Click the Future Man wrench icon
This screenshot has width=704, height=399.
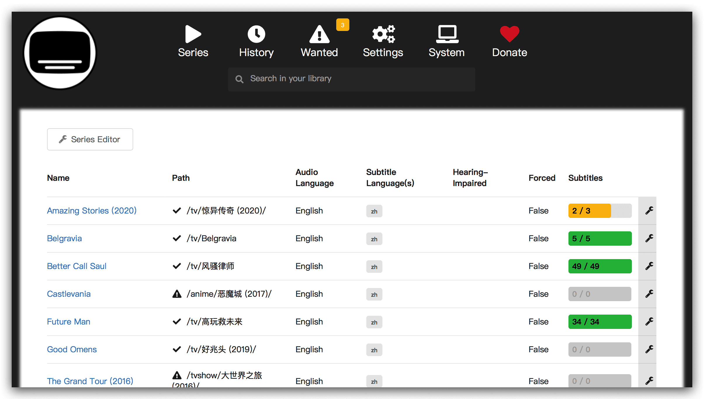tap(649, 322)
